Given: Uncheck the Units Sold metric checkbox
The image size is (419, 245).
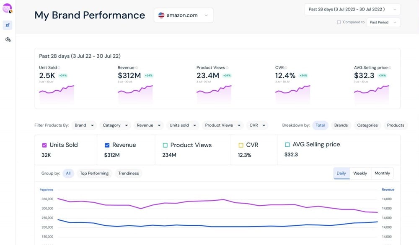Looking at the screenshot, I should [x=44, y=145].
